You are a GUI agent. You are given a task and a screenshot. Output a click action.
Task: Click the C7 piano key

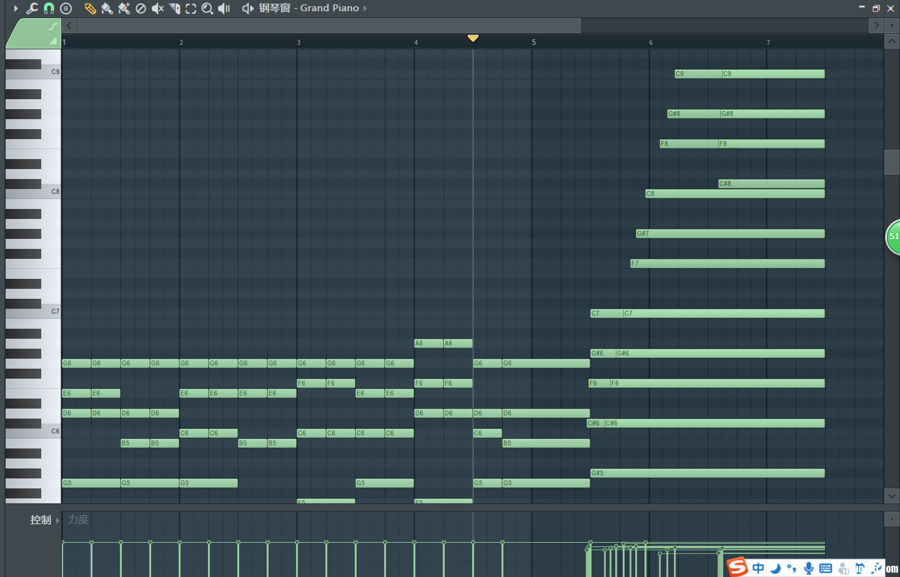(33, 312)
